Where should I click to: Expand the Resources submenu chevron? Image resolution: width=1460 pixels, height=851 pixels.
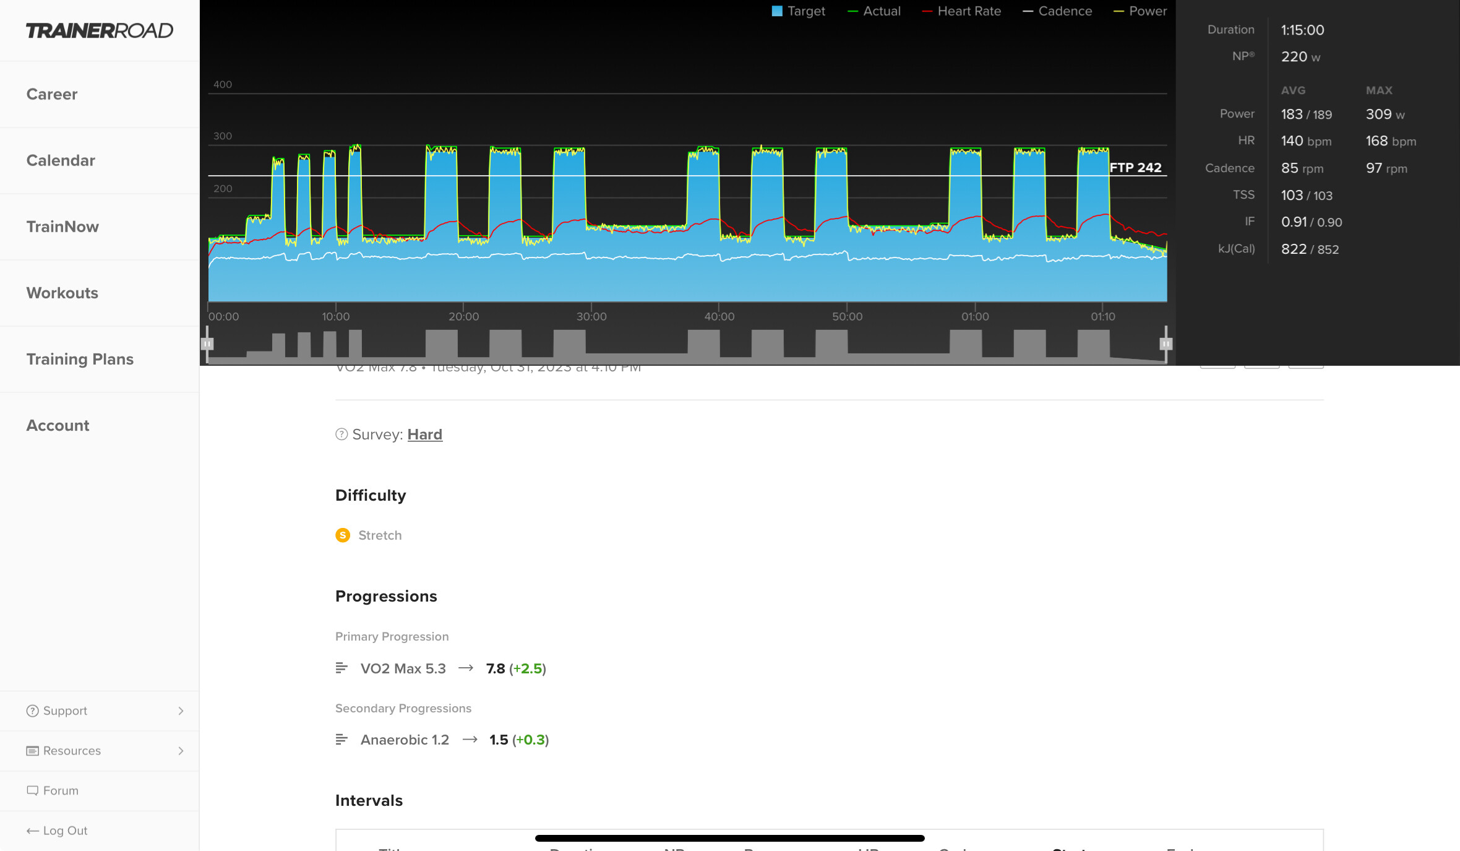click(x=181, y=751)
